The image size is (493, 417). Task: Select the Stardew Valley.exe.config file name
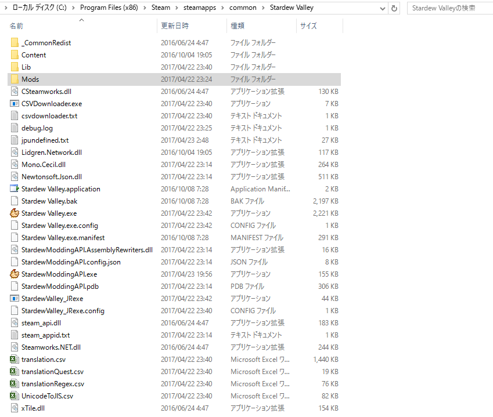60,226
